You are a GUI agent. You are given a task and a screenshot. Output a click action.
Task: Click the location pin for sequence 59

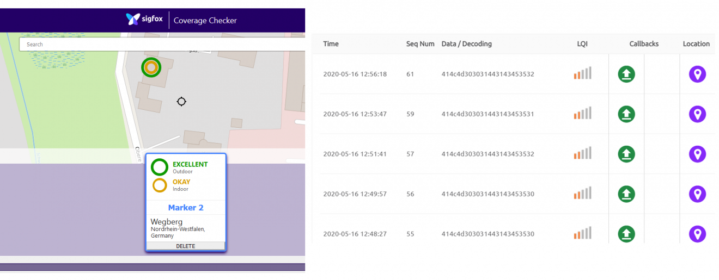pyautogui.click(x=697, y=114)
